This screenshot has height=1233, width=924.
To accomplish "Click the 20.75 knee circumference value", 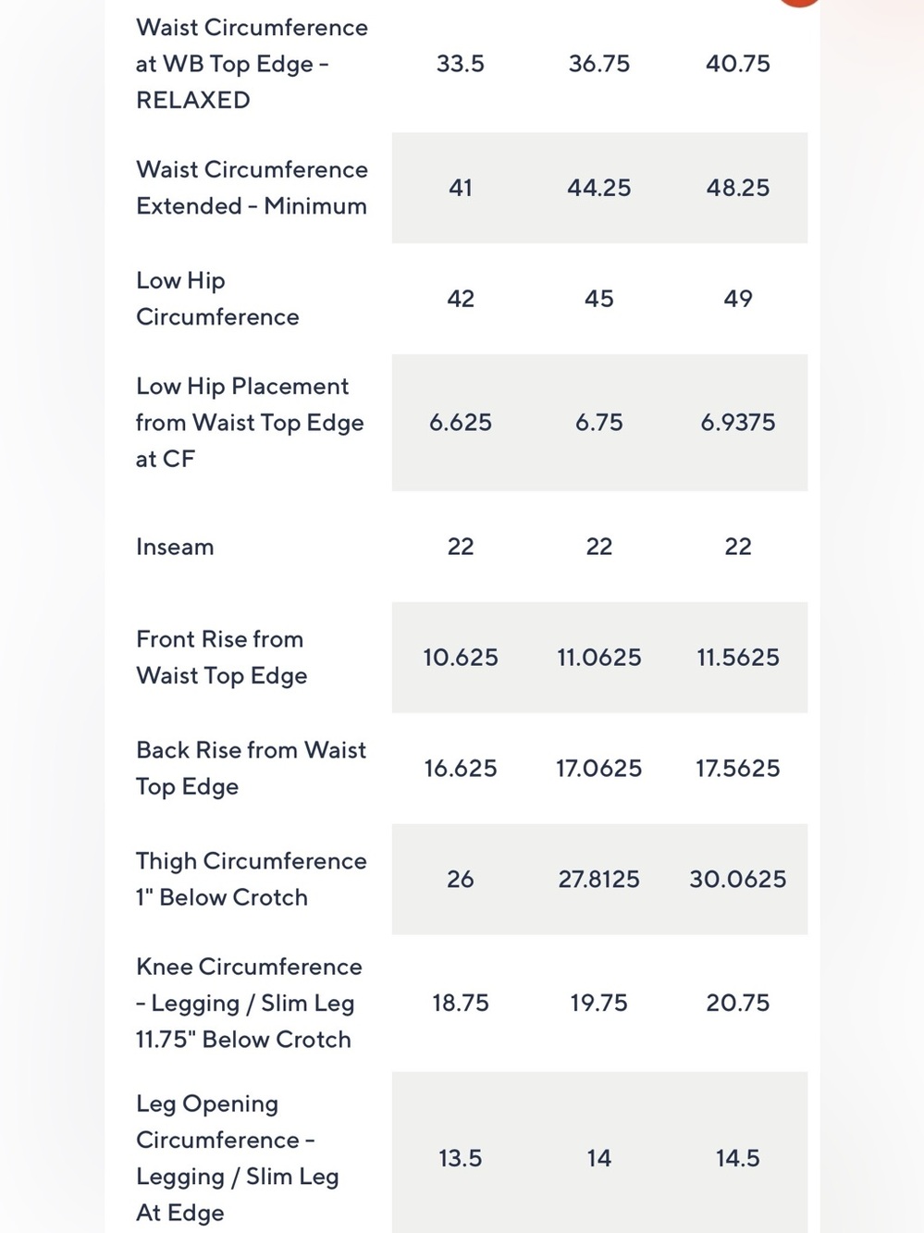I will click(738, 1004).
